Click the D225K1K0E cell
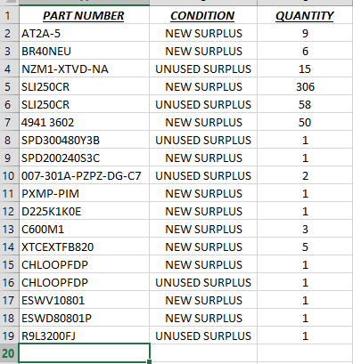 pos(84,211)
